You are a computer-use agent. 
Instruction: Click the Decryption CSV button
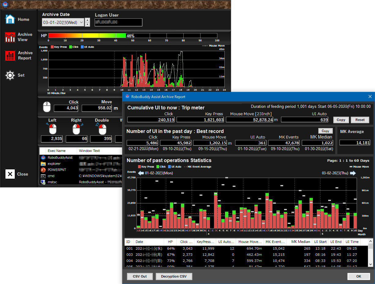(174, 276)
